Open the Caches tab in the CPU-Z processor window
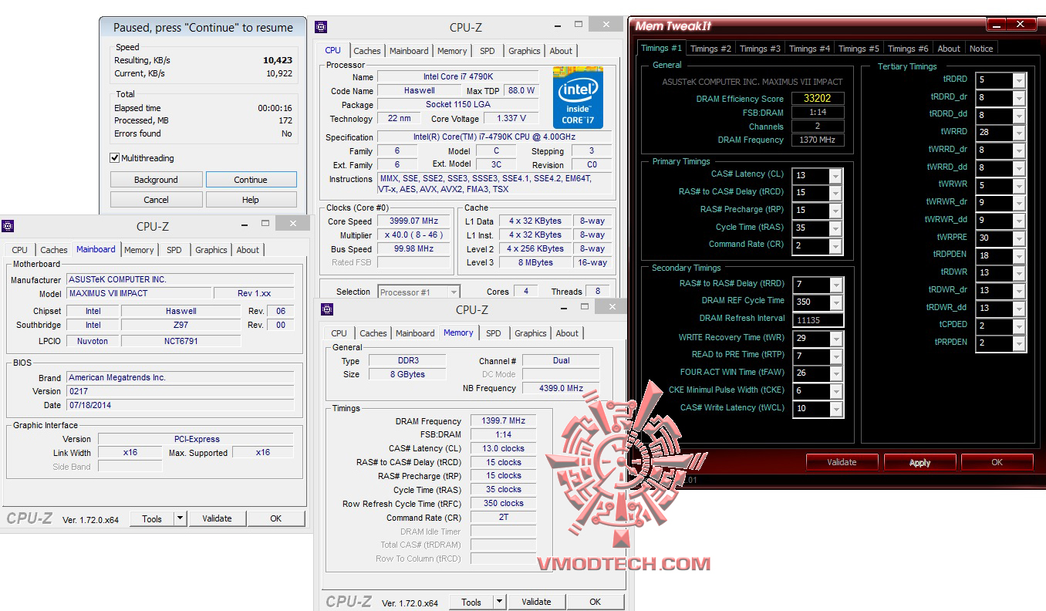Image resolution: width=1046 pixels, height=611 pixels. [367, 51]
